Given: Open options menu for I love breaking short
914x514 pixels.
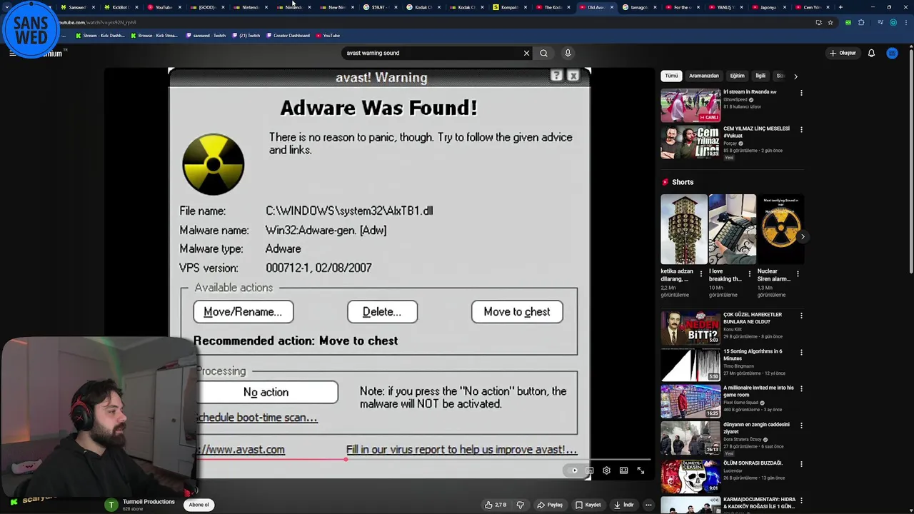Looking at the screenshot, I should pyautogui.click(x=749, y=273).
